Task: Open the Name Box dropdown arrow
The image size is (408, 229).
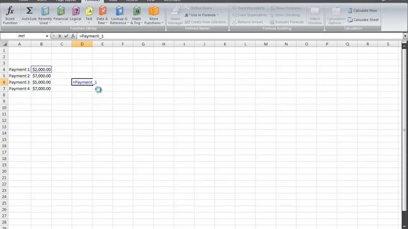Action: (x=47, y=36)
